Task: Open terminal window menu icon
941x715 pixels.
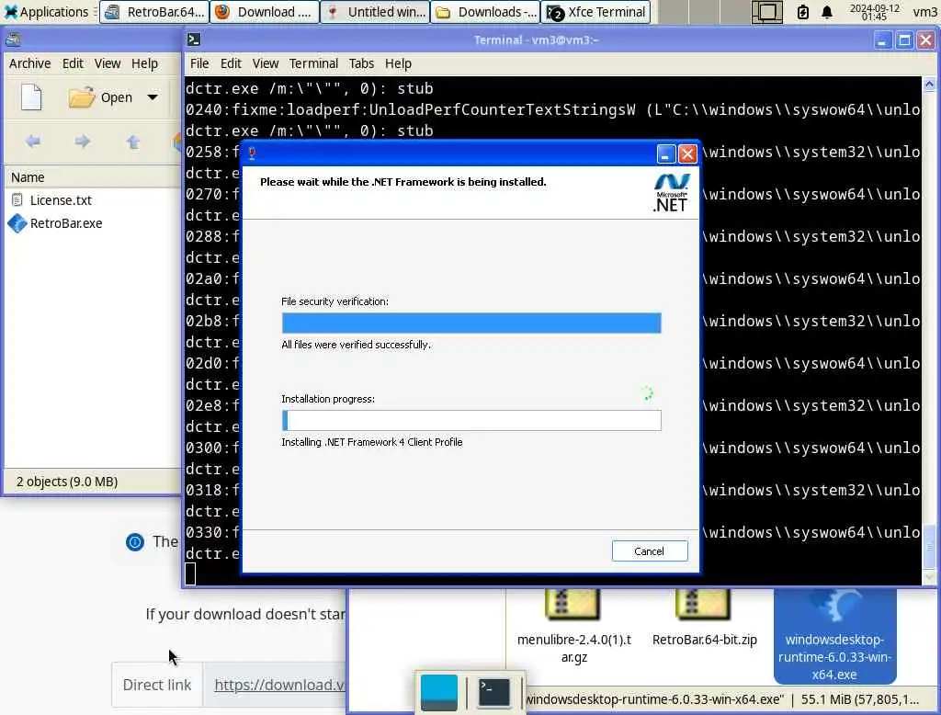Action: [x=194, y=40]
